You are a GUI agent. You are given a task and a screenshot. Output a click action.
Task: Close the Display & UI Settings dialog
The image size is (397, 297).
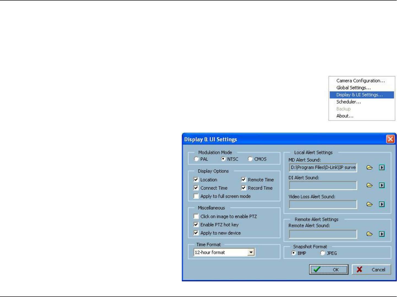tap(390, 139)
